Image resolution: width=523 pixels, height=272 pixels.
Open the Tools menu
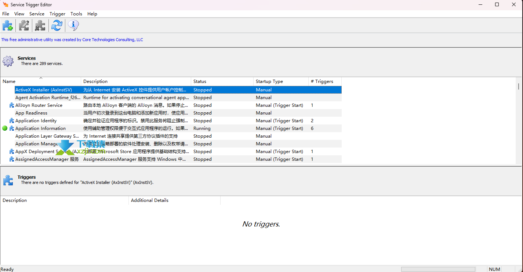[x=76, y=14]
